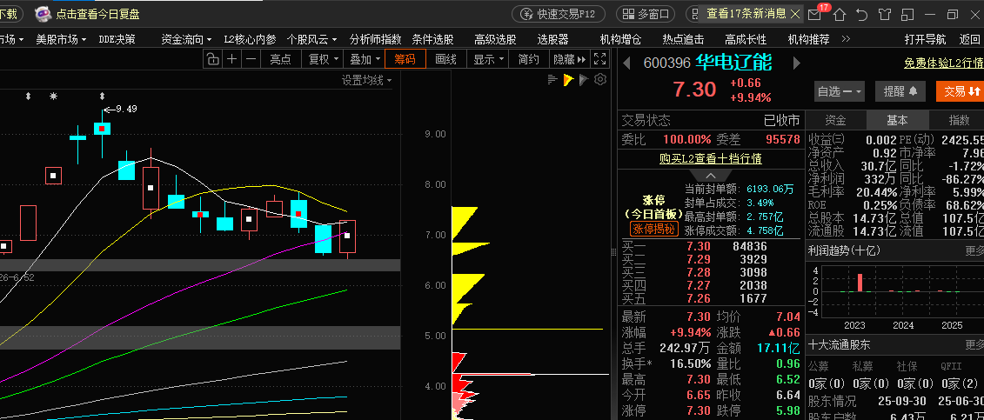Click 点击查看今日复盘 link

point(98,14)
